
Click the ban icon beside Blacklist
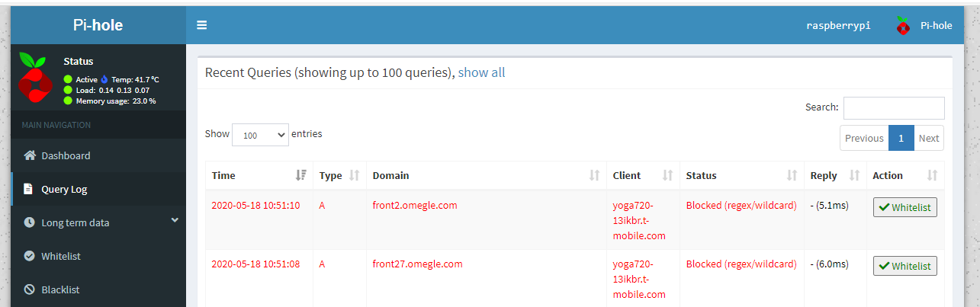(30, 289)
